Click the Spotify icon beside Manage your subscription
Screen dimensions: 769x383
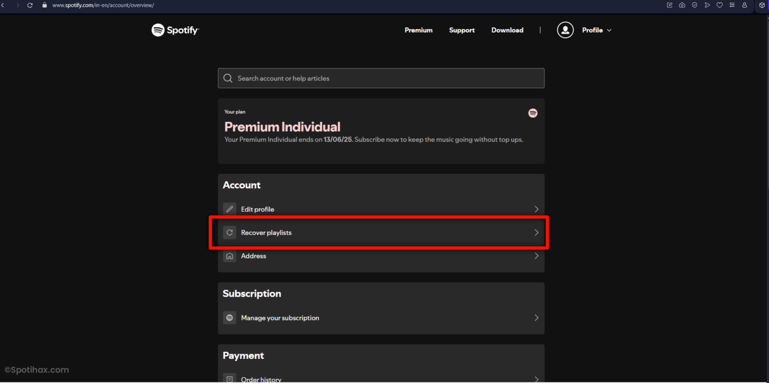click(229, 318)
